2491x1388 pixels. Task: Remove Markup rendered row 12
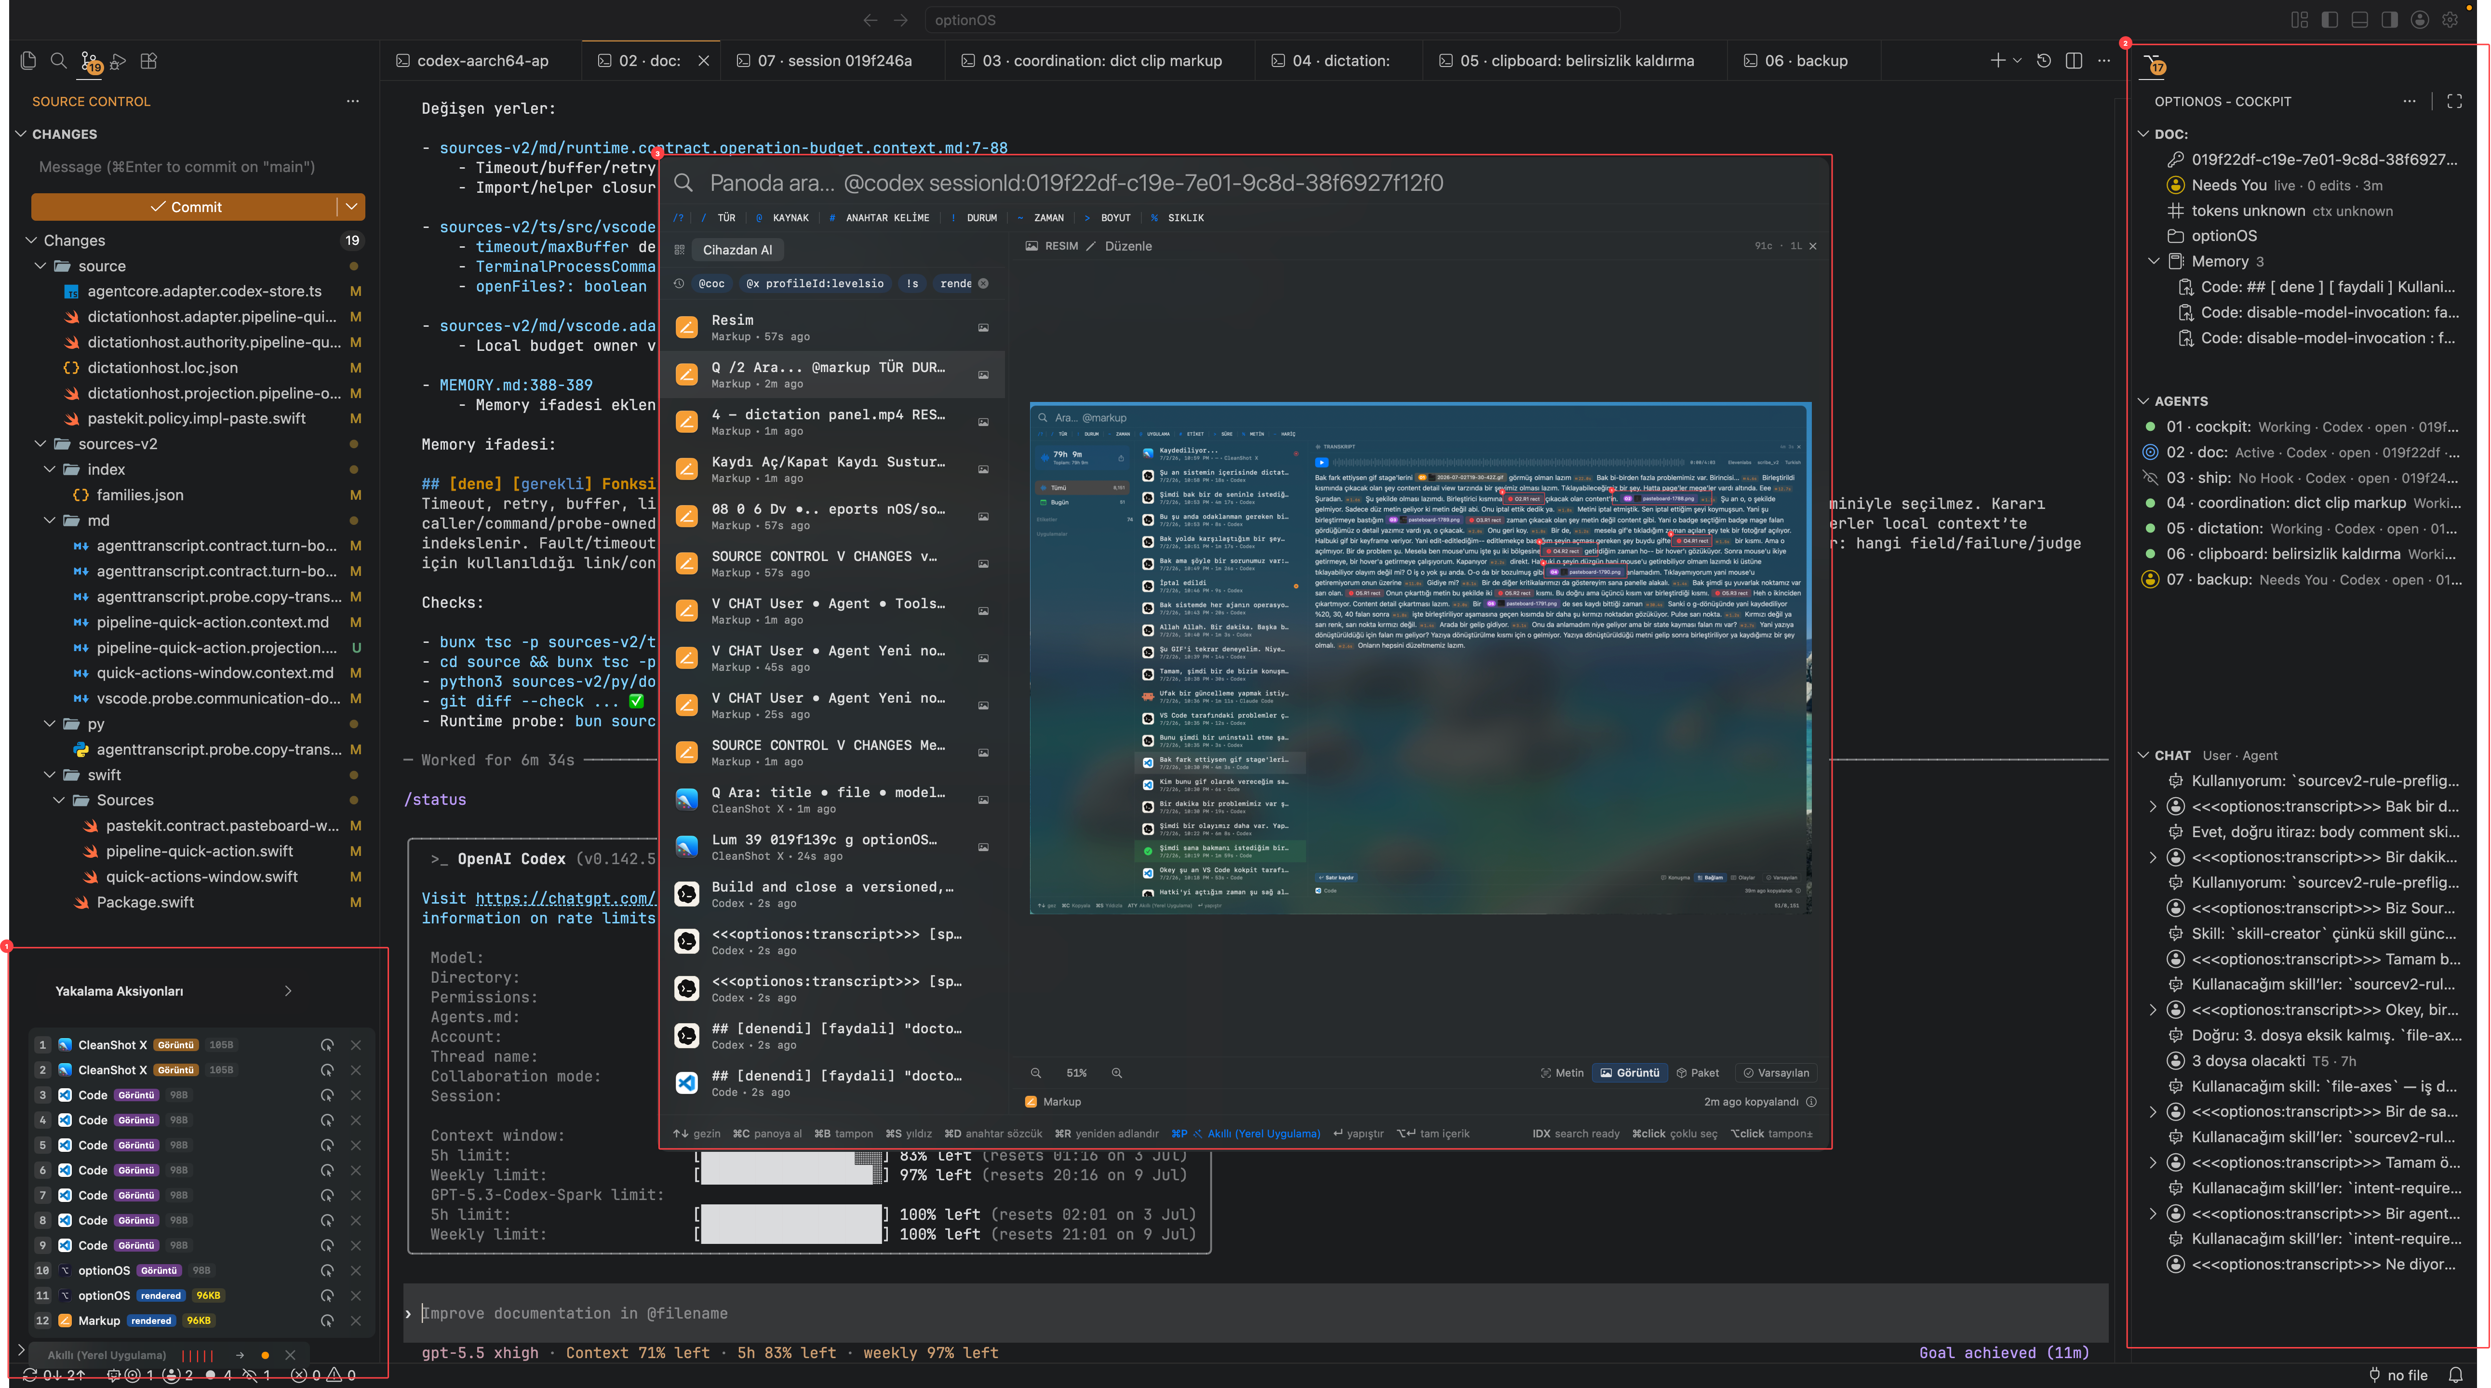point(356,1321)
